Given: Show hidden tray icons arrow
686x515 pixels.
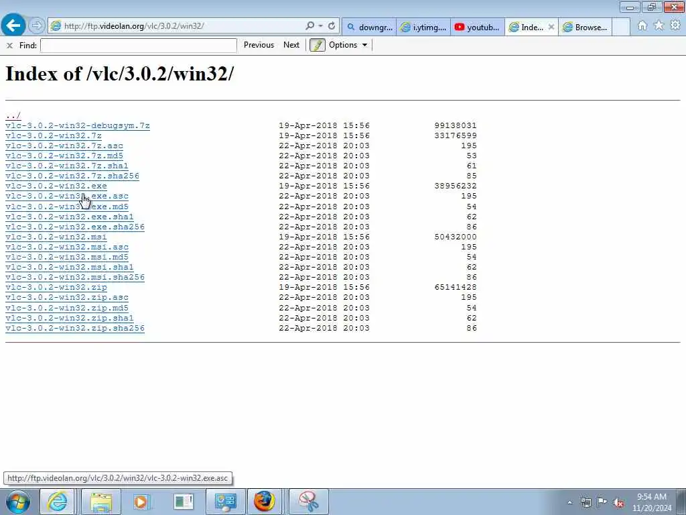Looking at the screenshot, I should (569, 503).
